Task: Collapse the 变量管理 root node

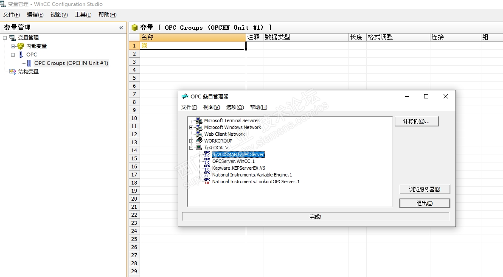Action: click(x=5, y=38)
